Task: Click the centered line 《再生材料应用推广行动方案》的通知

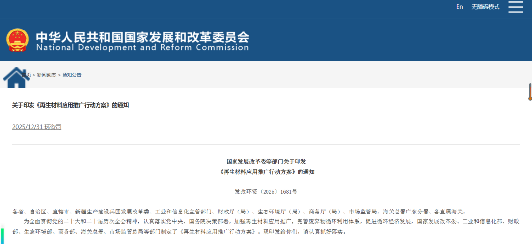Action: tap(266, 172)
